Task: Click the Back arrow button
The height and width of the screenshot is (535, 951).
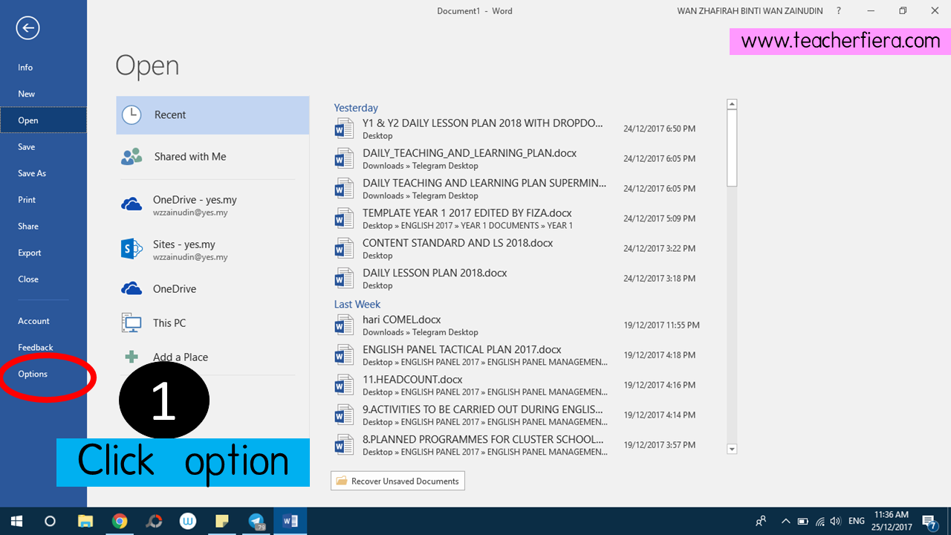Action: coord(27,27)
